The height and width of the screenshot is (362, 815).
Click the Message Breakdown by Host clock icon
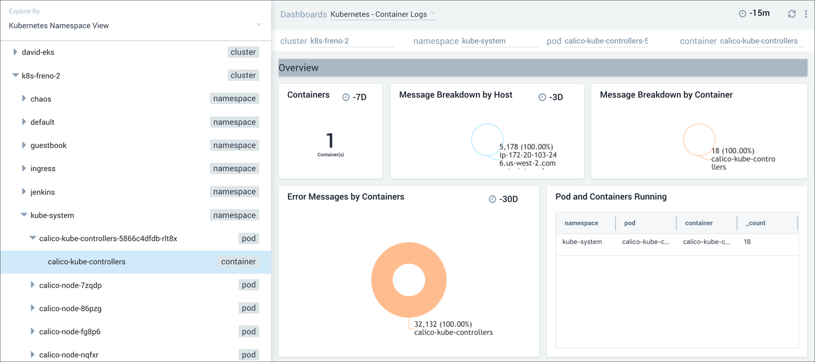coord(542,97)
